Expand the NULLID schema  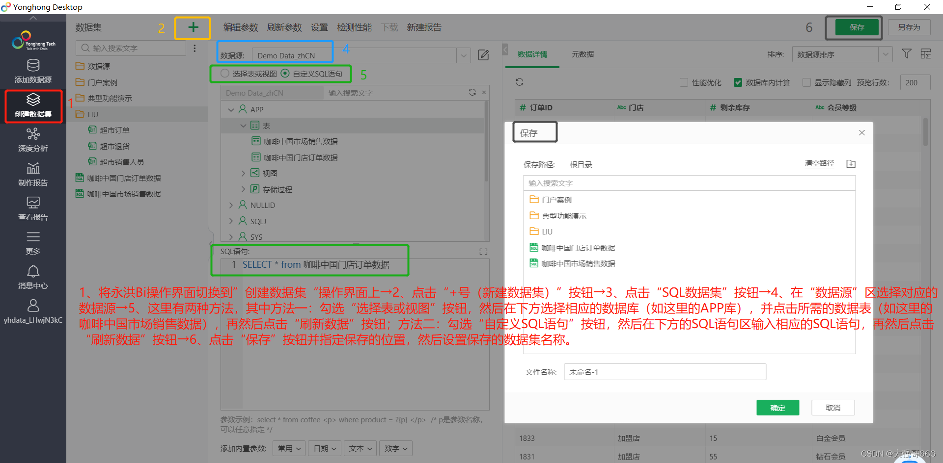[x=231, y=205]
